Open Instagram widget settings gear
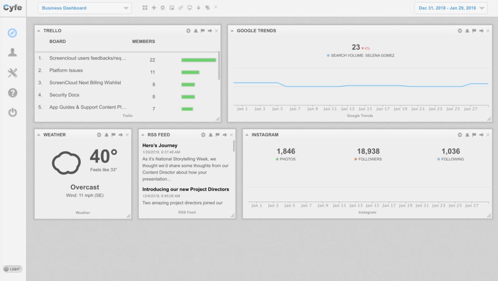 [x=460, y=135]
